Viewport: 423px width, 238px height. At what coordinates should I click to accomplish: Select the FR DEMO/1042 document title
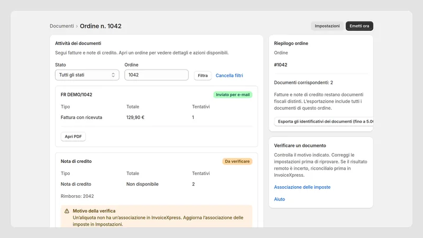(x=76, y=95)
